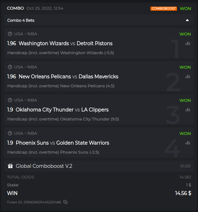Click the Ticket ID number text
198x212 pixels.
tap(42, 202)
